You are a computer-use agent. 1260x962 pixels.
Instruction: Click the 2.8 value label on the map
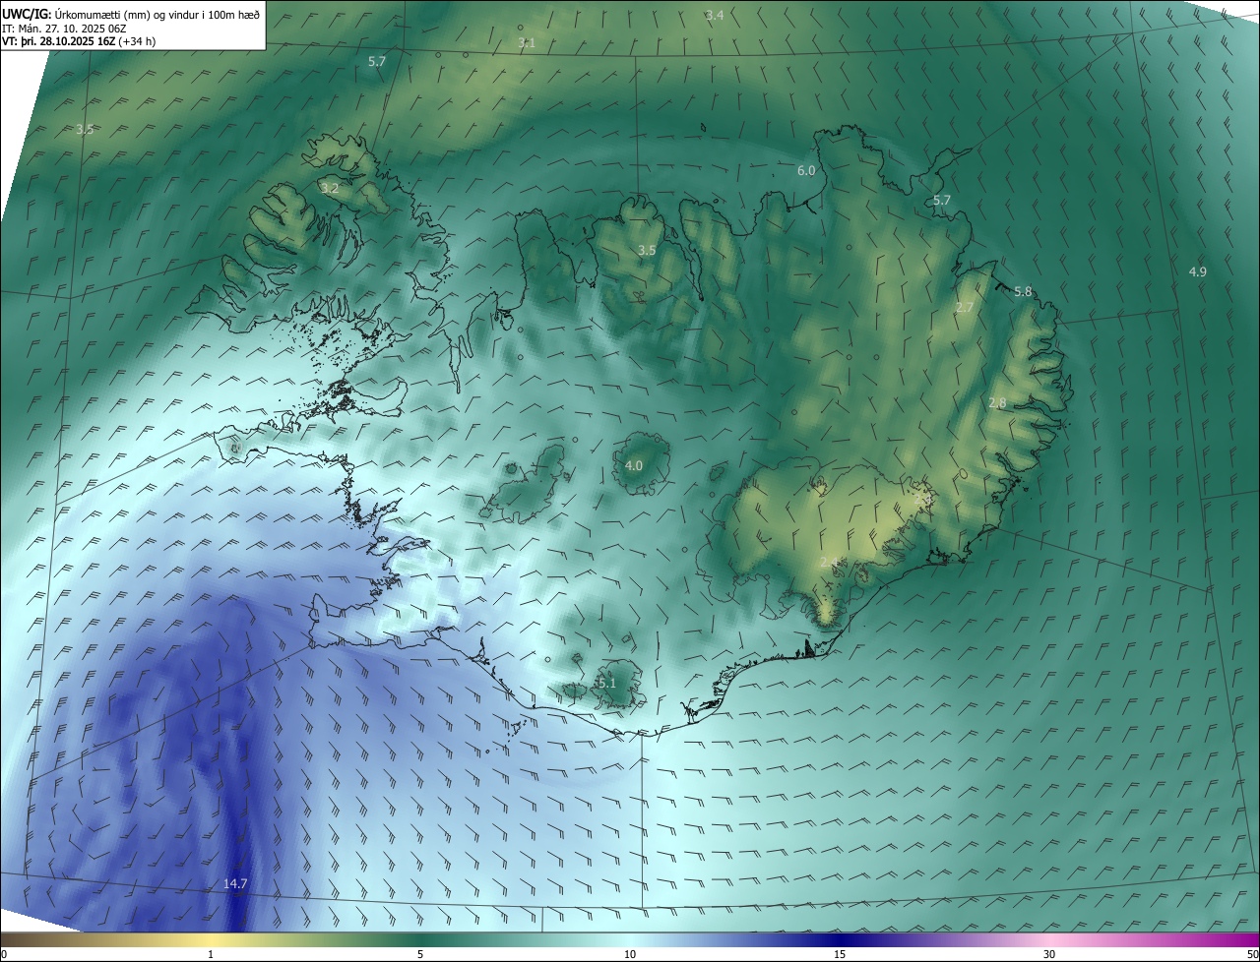(x=997, y=403)
